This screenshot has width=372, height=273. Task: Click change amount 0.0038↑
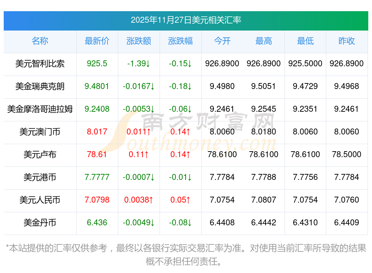138,200
